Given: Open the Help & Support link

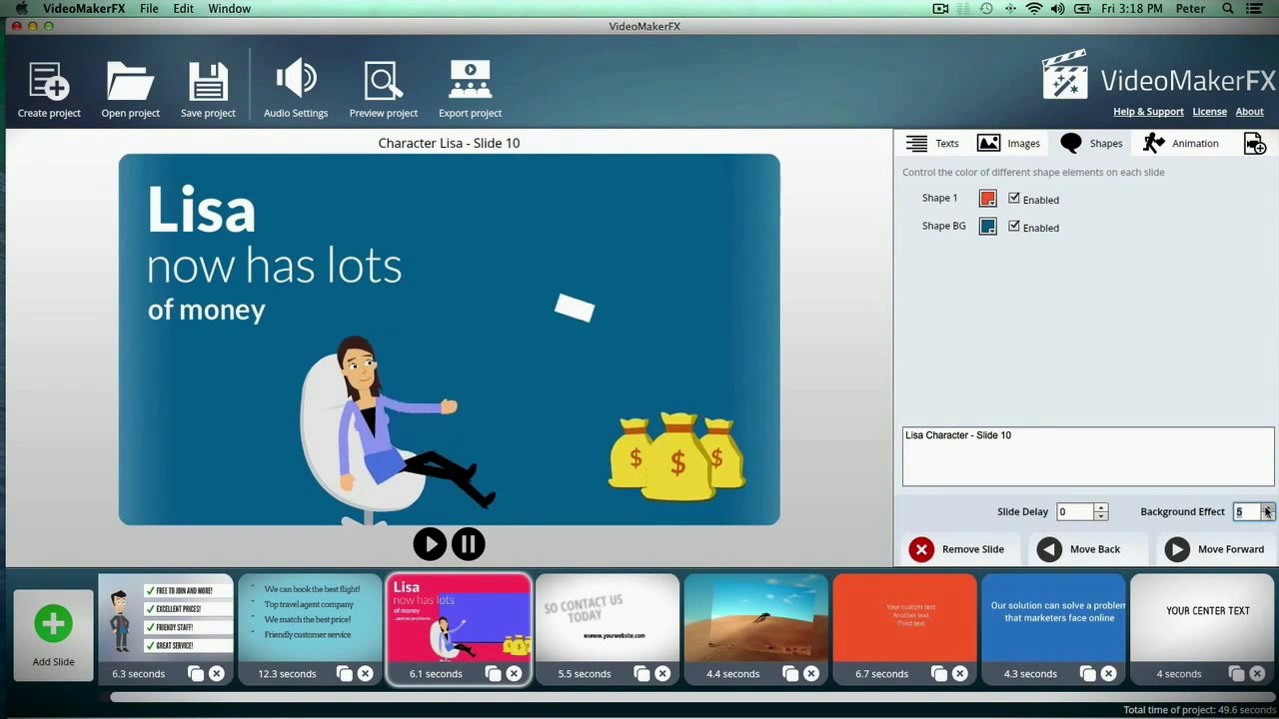Looking at the screenshot, I should [1148, 112].
